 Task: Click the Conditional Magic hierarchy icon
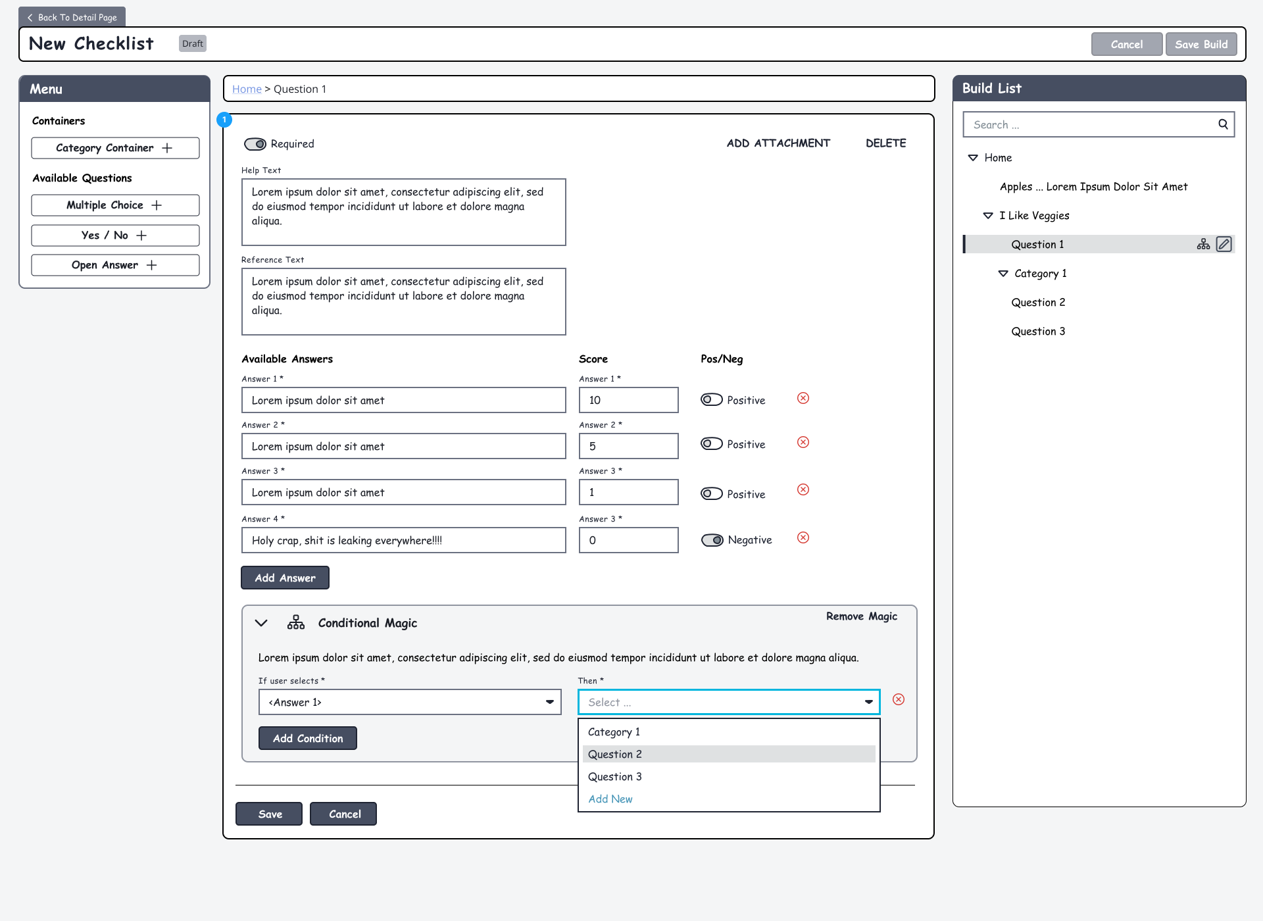coord(296,622)
